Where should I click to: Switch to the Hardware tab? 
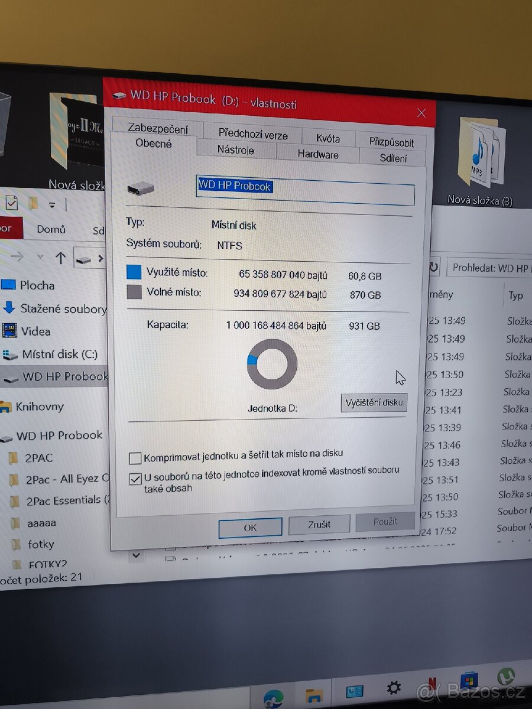[x=318, y=154]
